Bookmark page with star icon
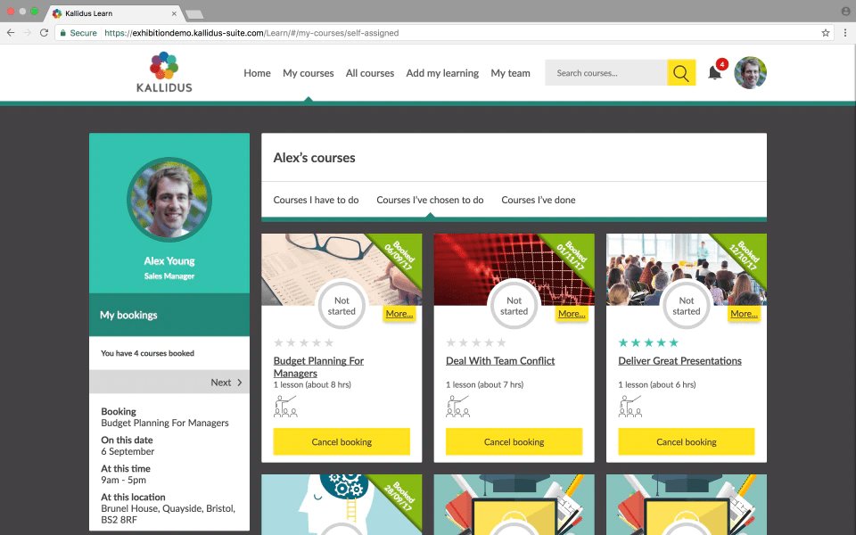Screen dimensions: 856x535 (826, 33)
